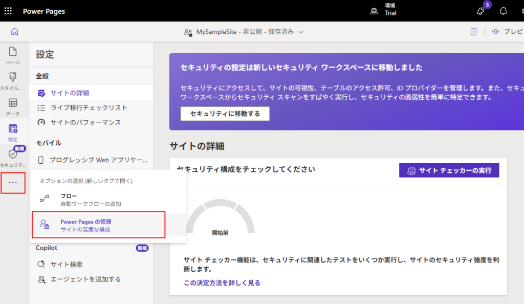Open the app launcher waffle icon
The height and width of the screenshot is (304, 524).
[8, 11]
